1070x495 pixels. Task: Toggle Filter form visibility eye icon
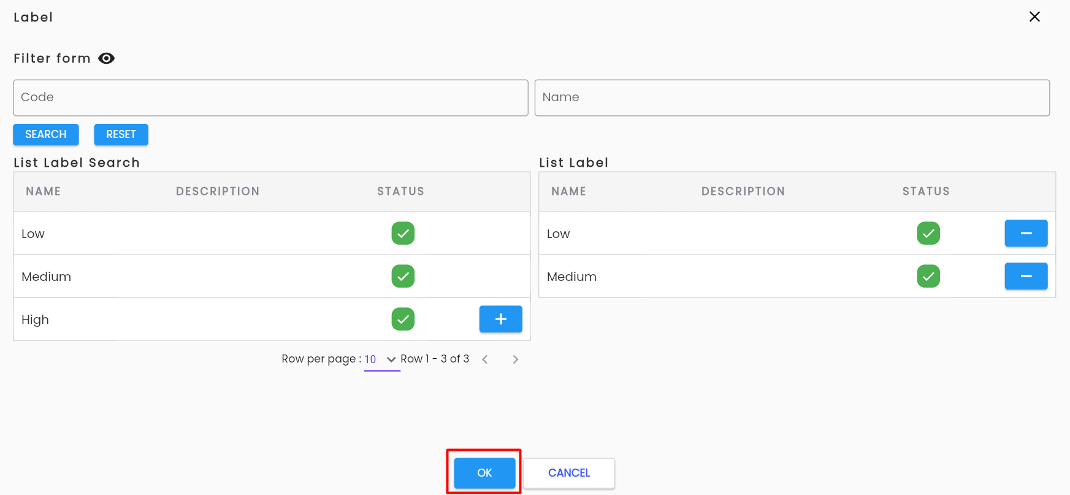(106, 58)
